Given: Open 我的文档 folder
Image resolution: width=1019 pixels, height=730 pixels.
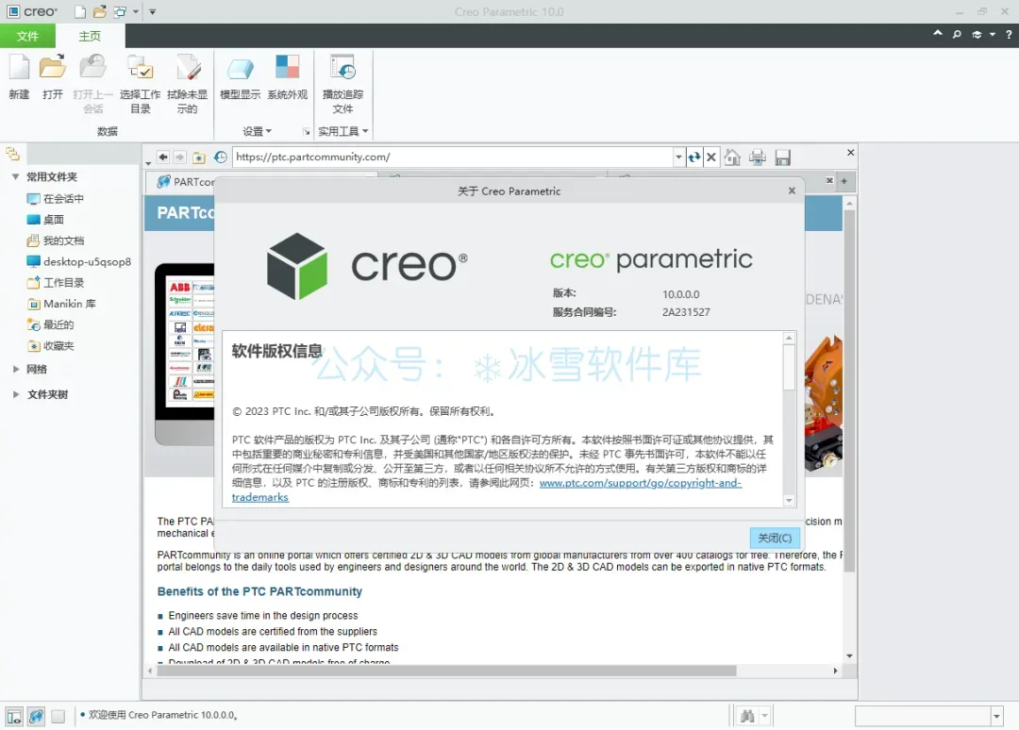Looking at the screenshot, I should (x=56, y=241).
